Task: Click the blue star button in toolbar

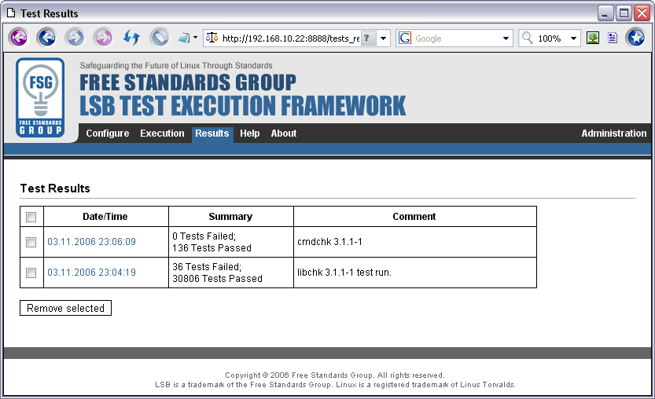Action: [636, 38]
